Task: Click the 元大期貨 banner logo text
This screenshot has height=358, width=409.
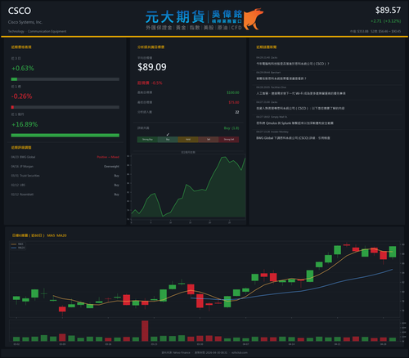Action: 175,17
